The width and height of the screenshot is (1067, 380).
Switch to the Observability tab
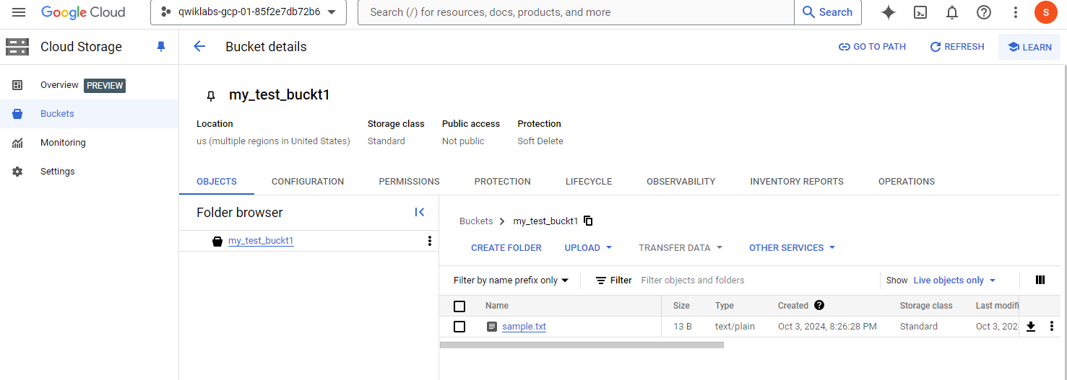pyautogui.click(x=681, y=182)
